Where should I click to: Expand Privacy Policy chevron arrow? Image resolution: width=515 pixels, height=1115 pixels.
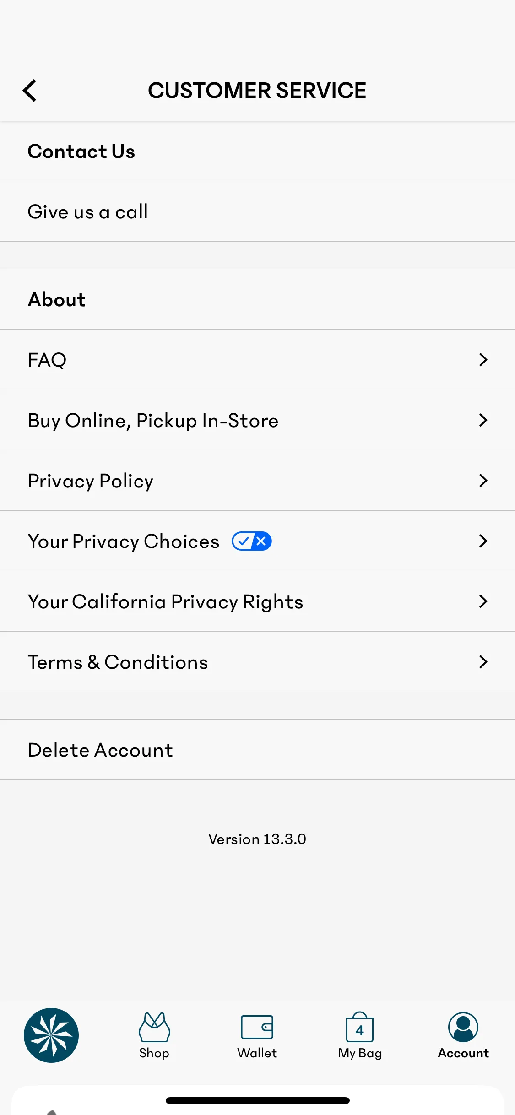click(x=483, y=481)
